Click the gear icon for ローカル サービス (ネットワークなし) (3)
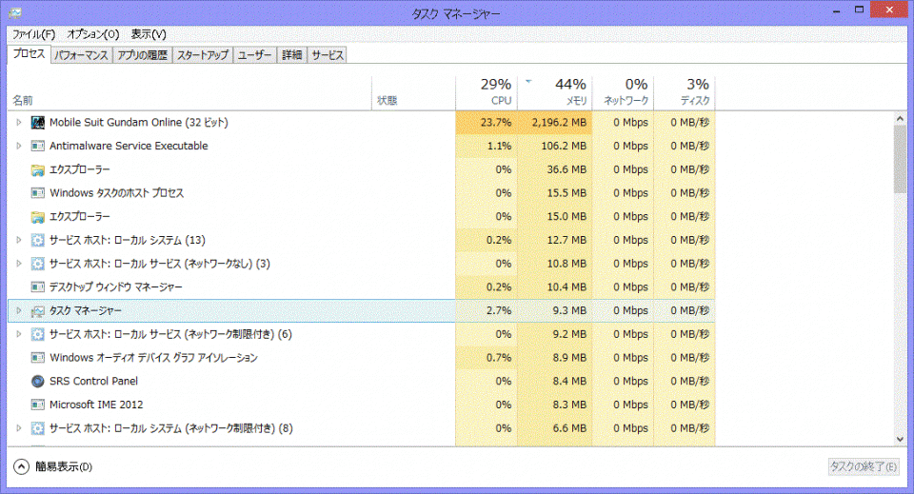 [x=38, y=264]
